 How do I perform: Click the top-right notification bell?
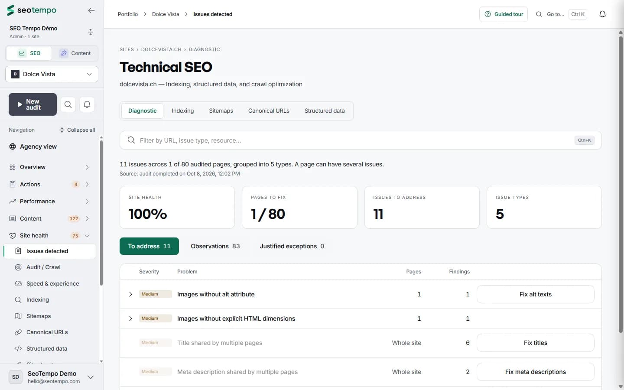(602, 14)
